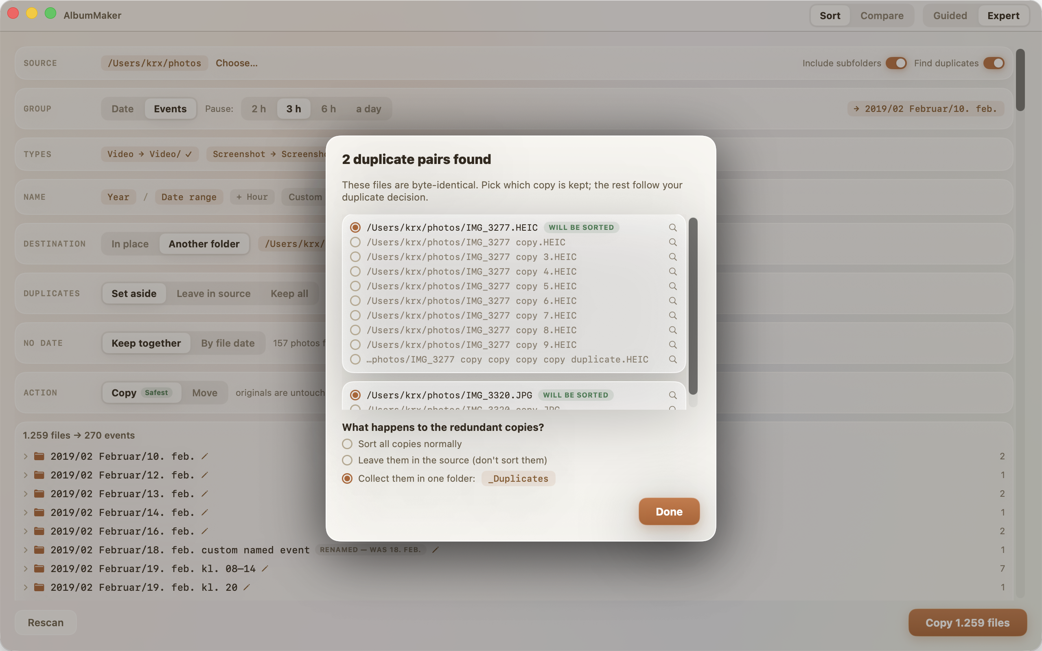Click folder icon of 2019/02 Februar/10. feb.

[x=39, y=456]
